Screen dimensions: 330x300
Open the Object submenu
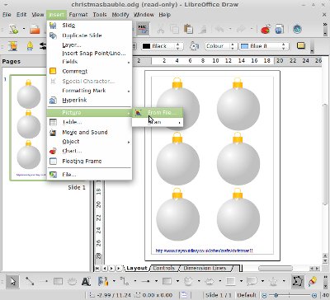click(x=89, y=142)
